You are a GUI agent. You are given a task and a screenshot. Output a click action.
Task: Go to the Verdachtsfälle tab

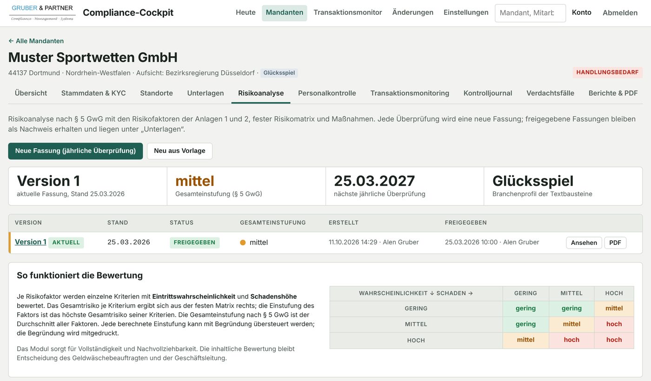pyautogui.click(x=550, y=93)
